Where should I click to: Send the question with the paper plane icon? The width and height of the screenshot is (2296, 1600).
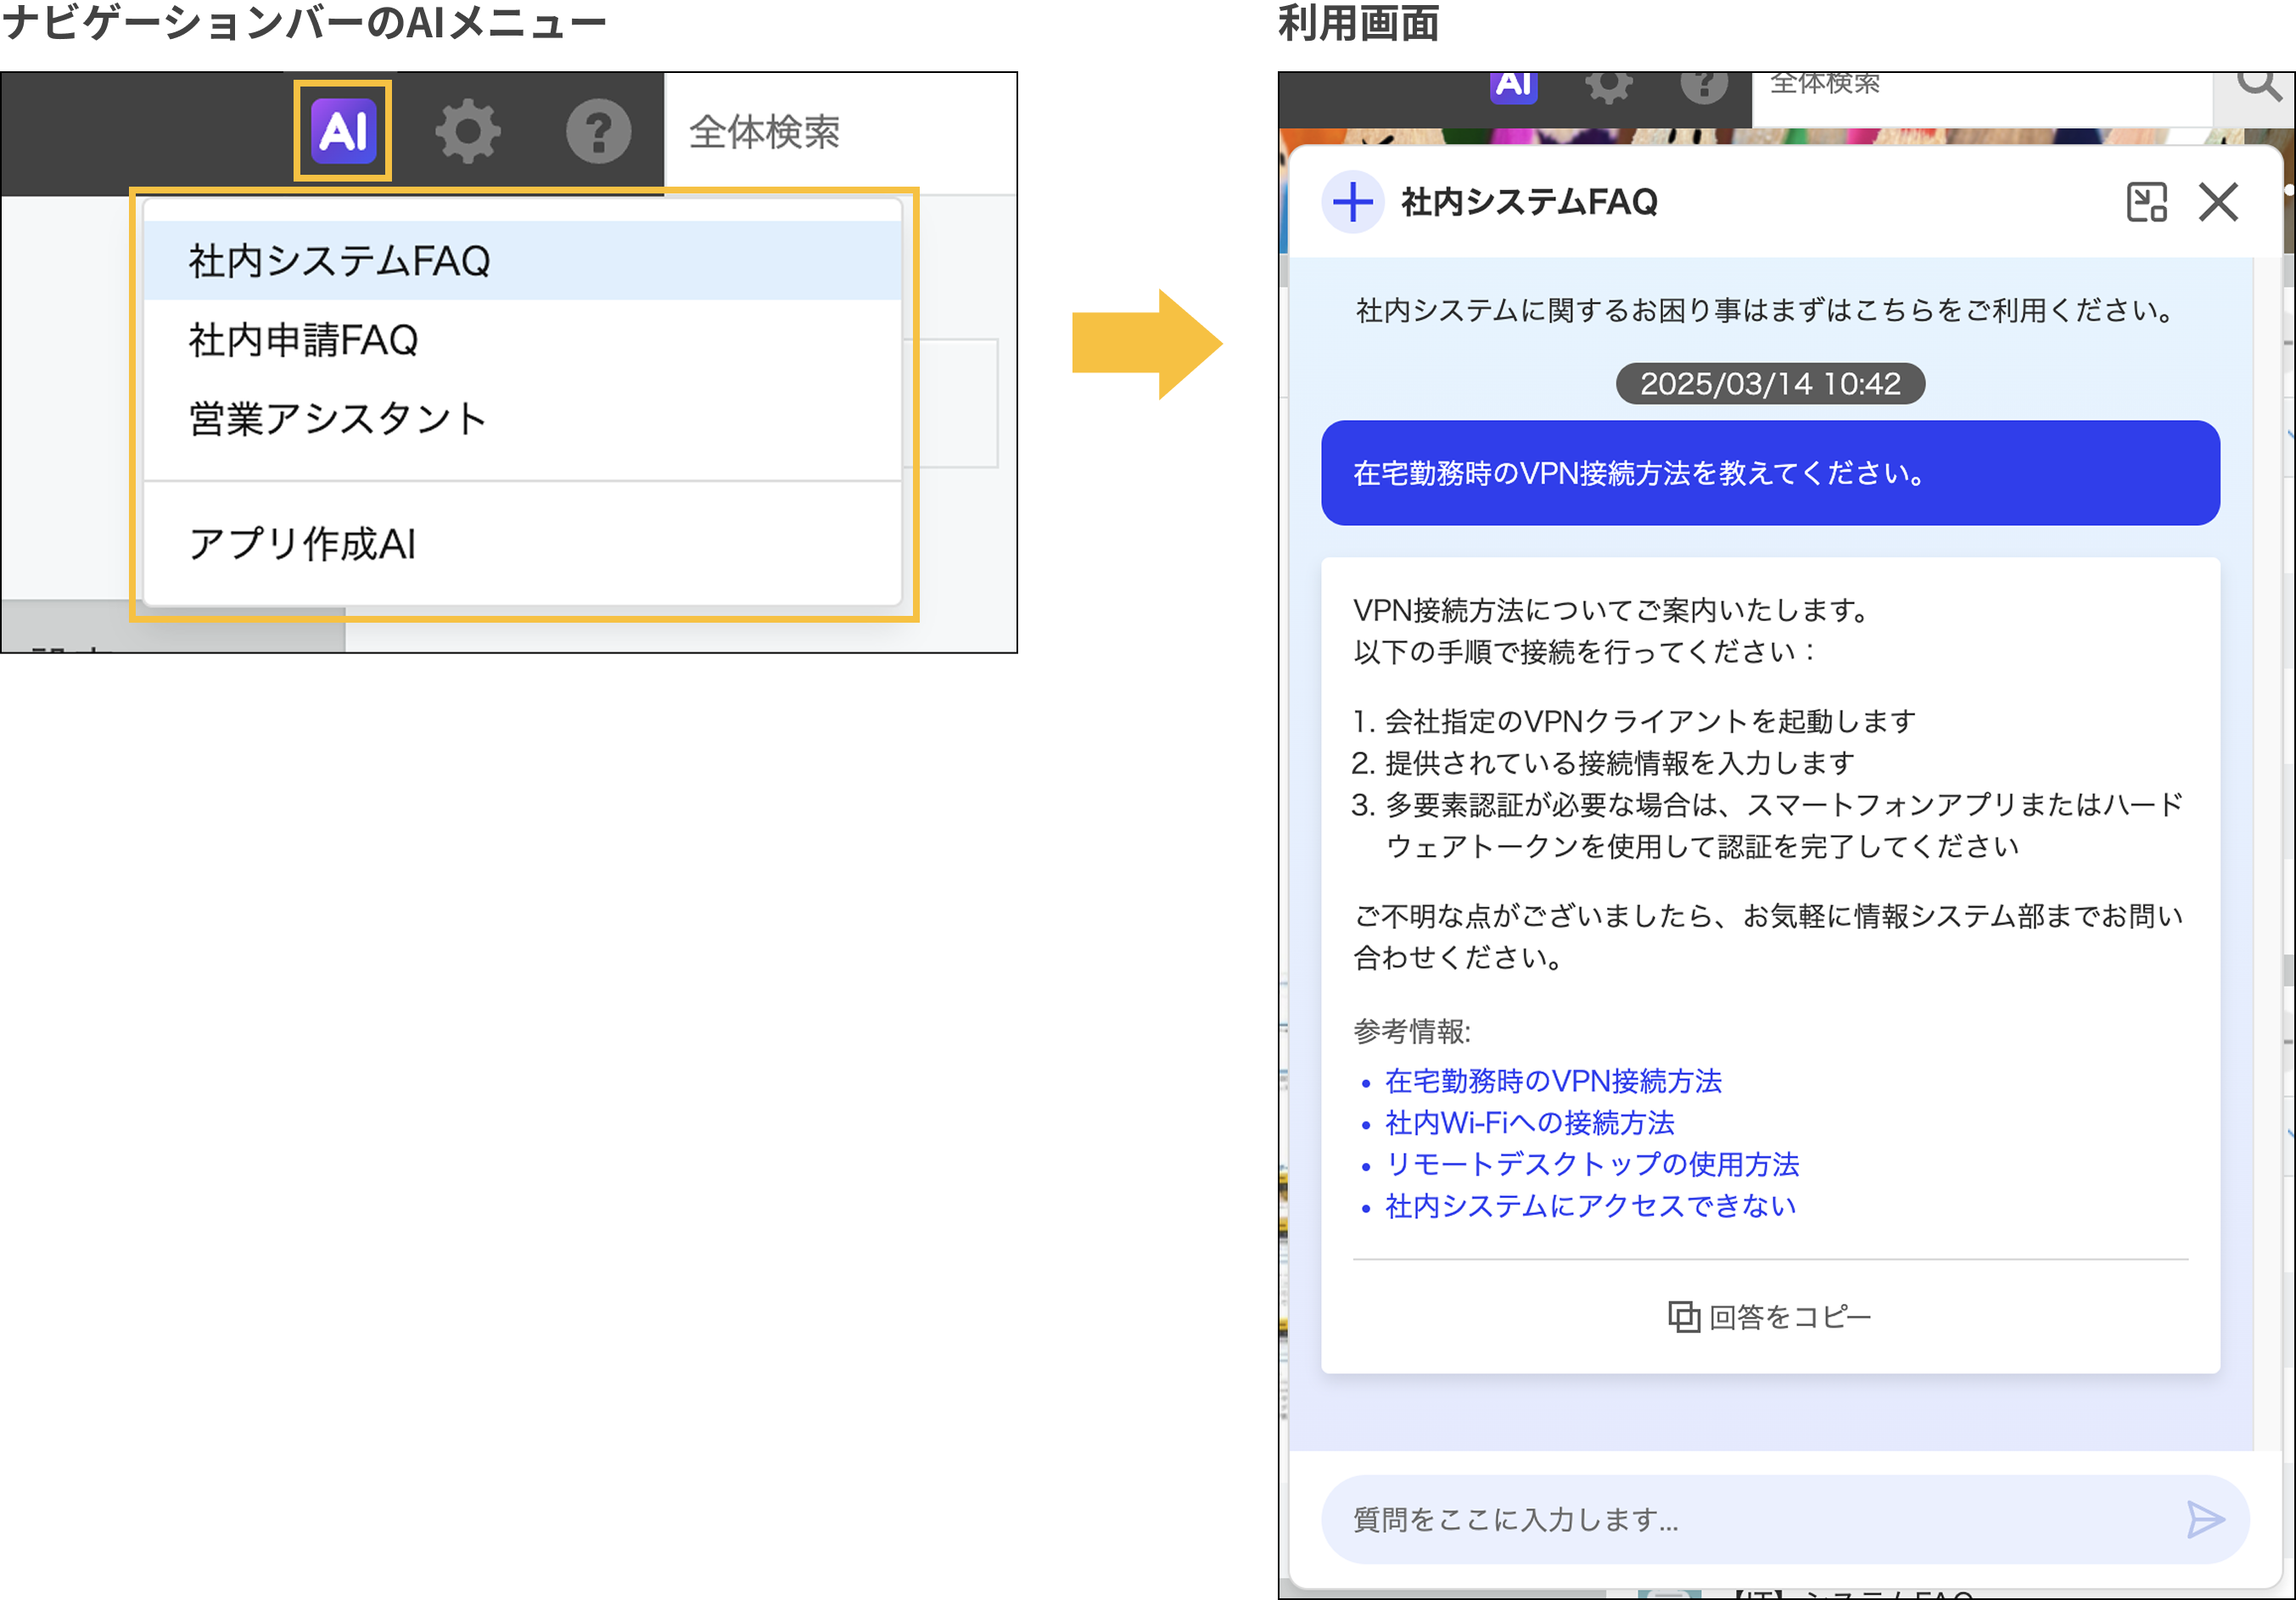click(x=2204, y=1519)
